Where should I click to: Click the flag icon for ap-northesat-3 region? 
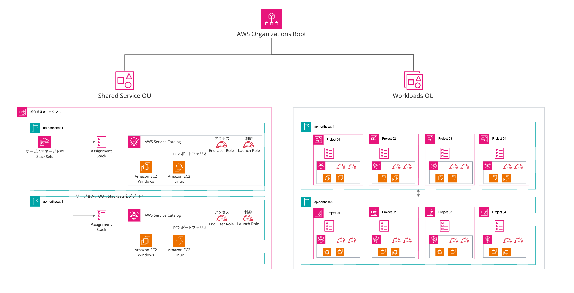pos(35,201)
